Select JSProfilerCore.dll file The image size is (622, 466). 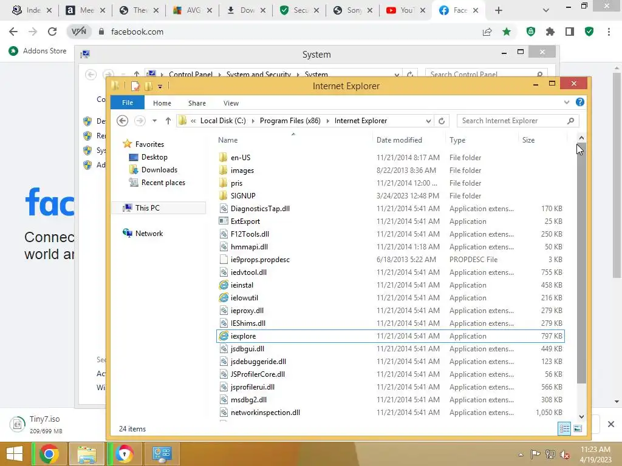tap(258, 374)
